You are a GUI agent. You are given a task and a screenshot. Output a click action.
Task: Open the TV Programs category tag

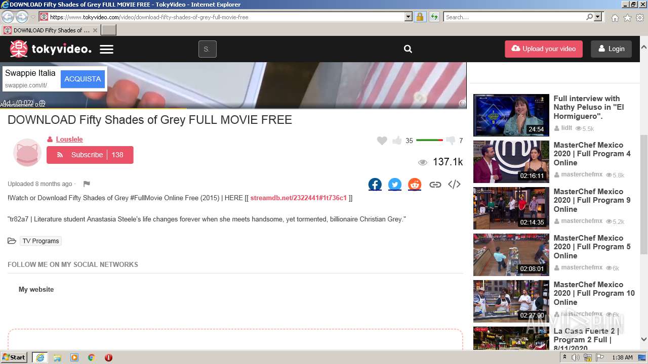click(x=40, y=241)
